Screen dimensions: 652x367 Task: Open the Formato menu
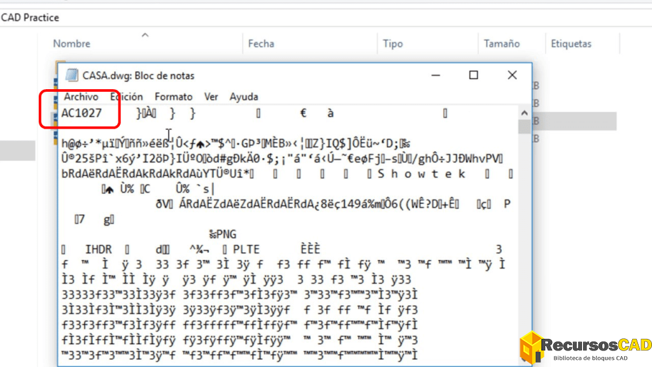coord(173,97)
